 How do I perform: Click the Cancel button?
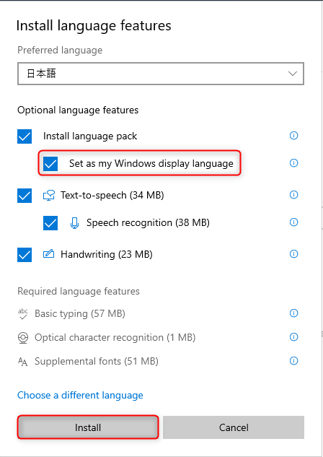(234, 427)
